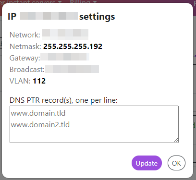The width and height of the screenshot is (196, 180).
Task: Dismiss the dialog with the OK button
Action: (176, 163)
